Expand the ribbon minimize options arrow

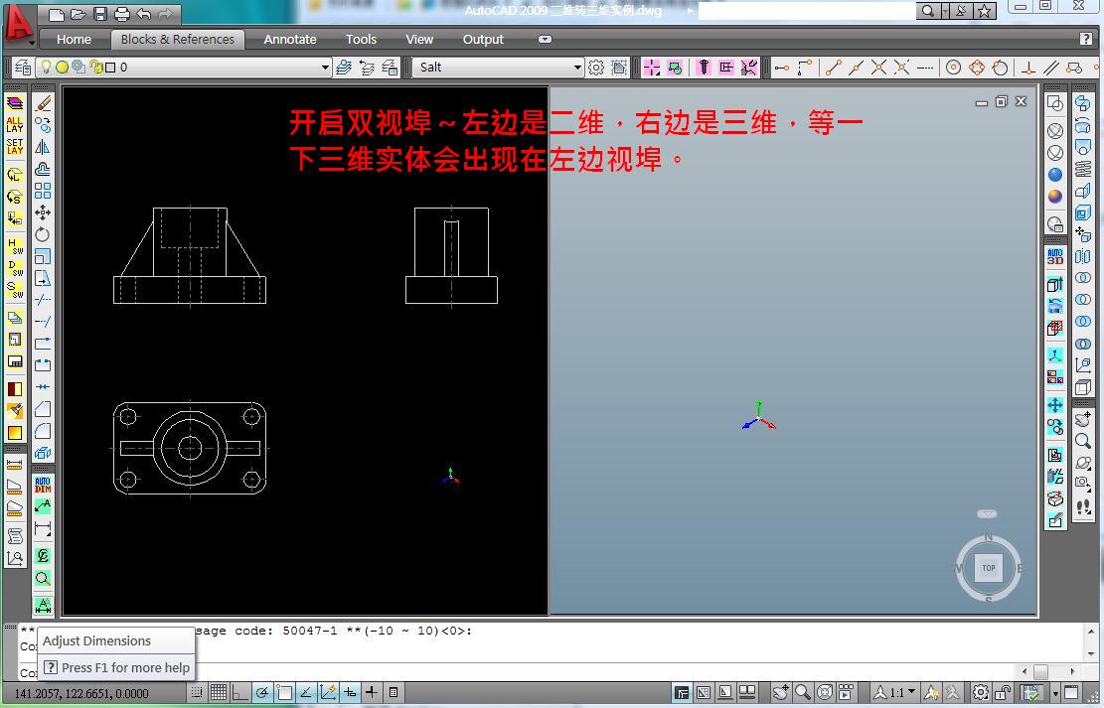545,40
